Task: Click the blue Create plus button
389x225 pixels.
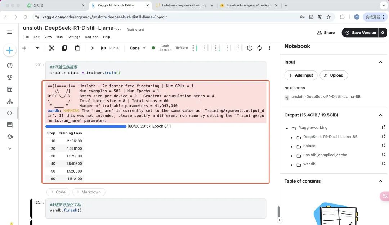Action: point(10,50)
